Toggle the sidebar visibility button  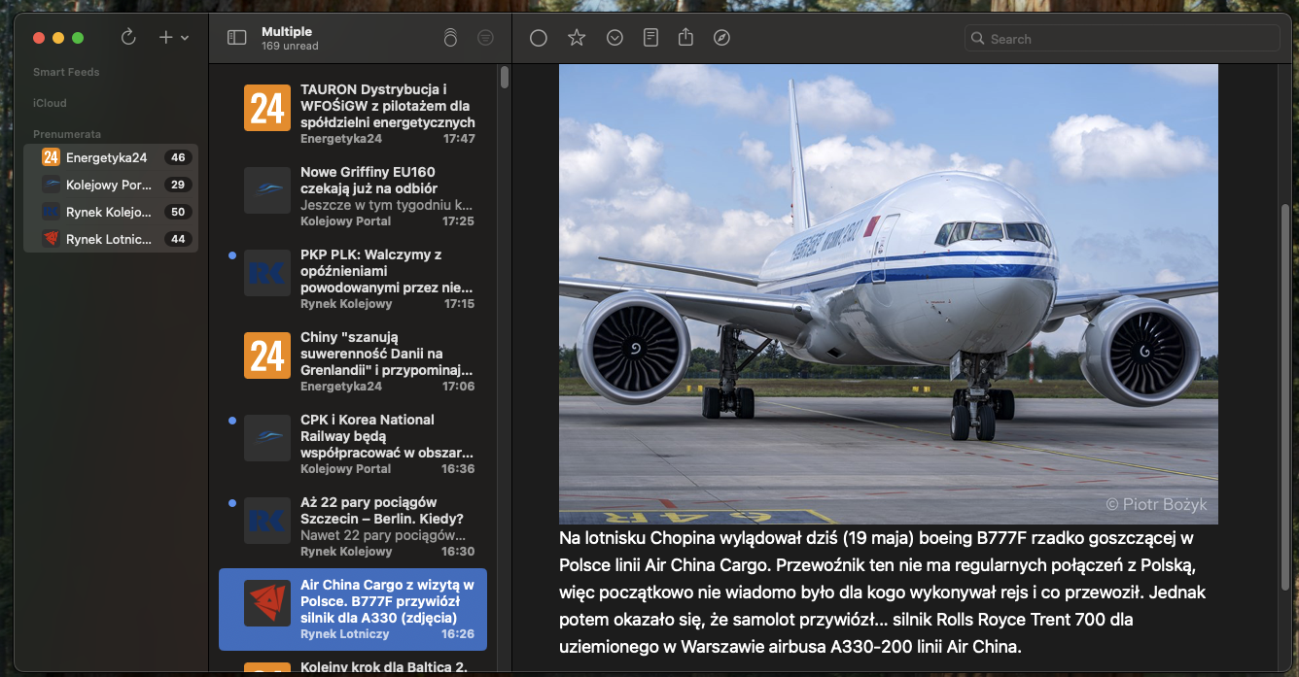pos(236,38)
